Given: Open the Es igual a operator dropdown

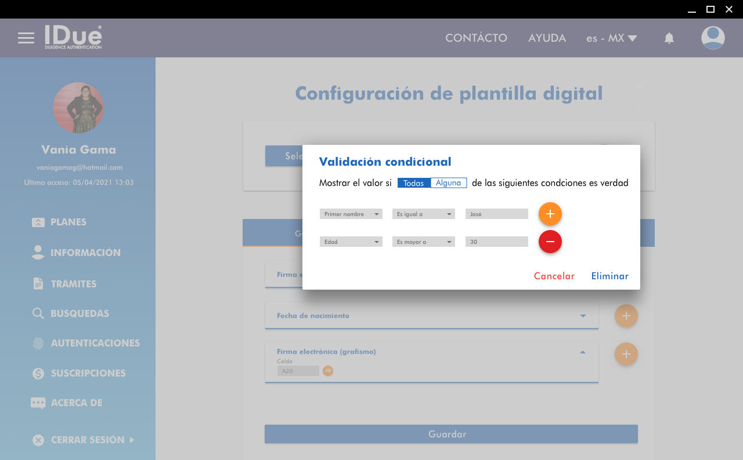Looking at the screenshot, I should [423, 214].
